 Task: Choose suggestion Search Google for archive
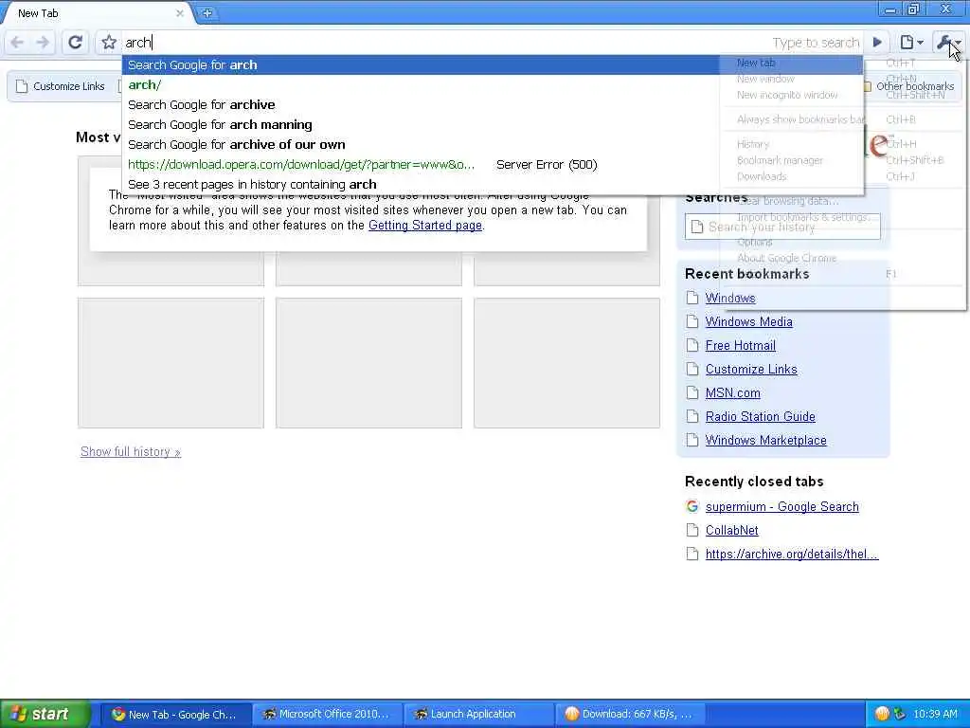coord(492,104)
